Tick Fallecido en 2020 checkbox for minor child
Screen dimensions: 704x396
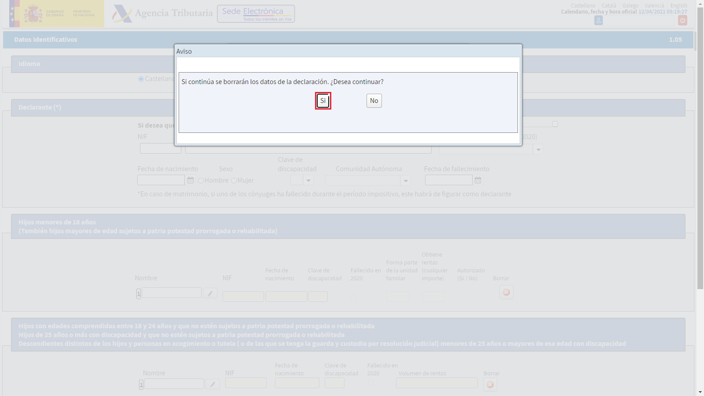(354, 297)
